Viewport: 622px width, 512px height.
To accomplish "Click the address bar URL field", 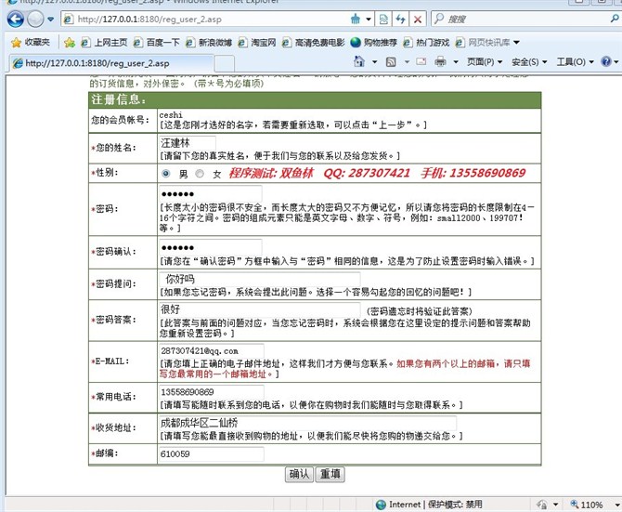I will [205, 20].
